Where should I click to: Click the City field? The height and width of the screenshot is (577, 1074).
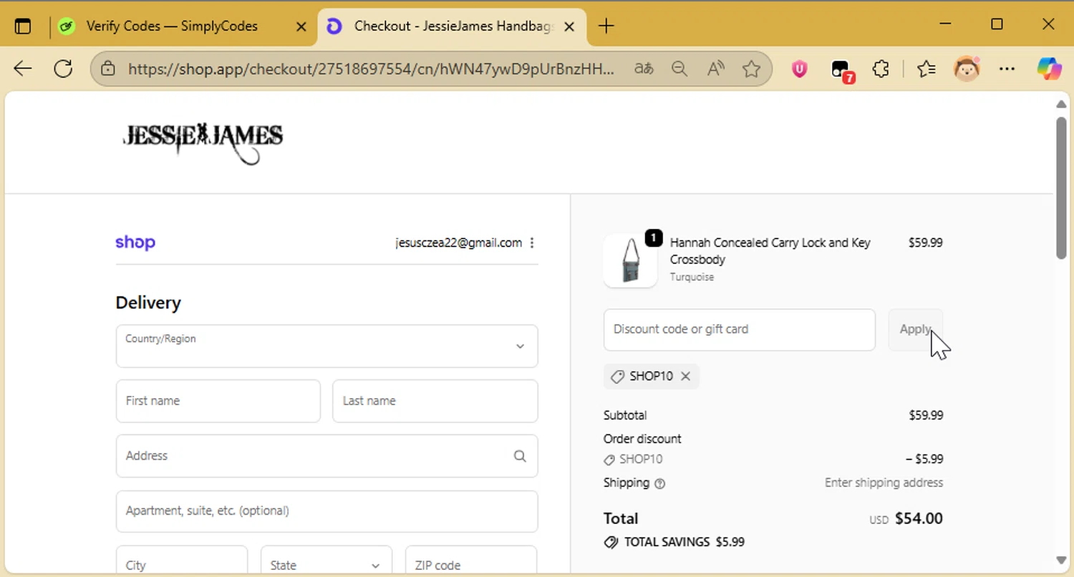(182, 561)
